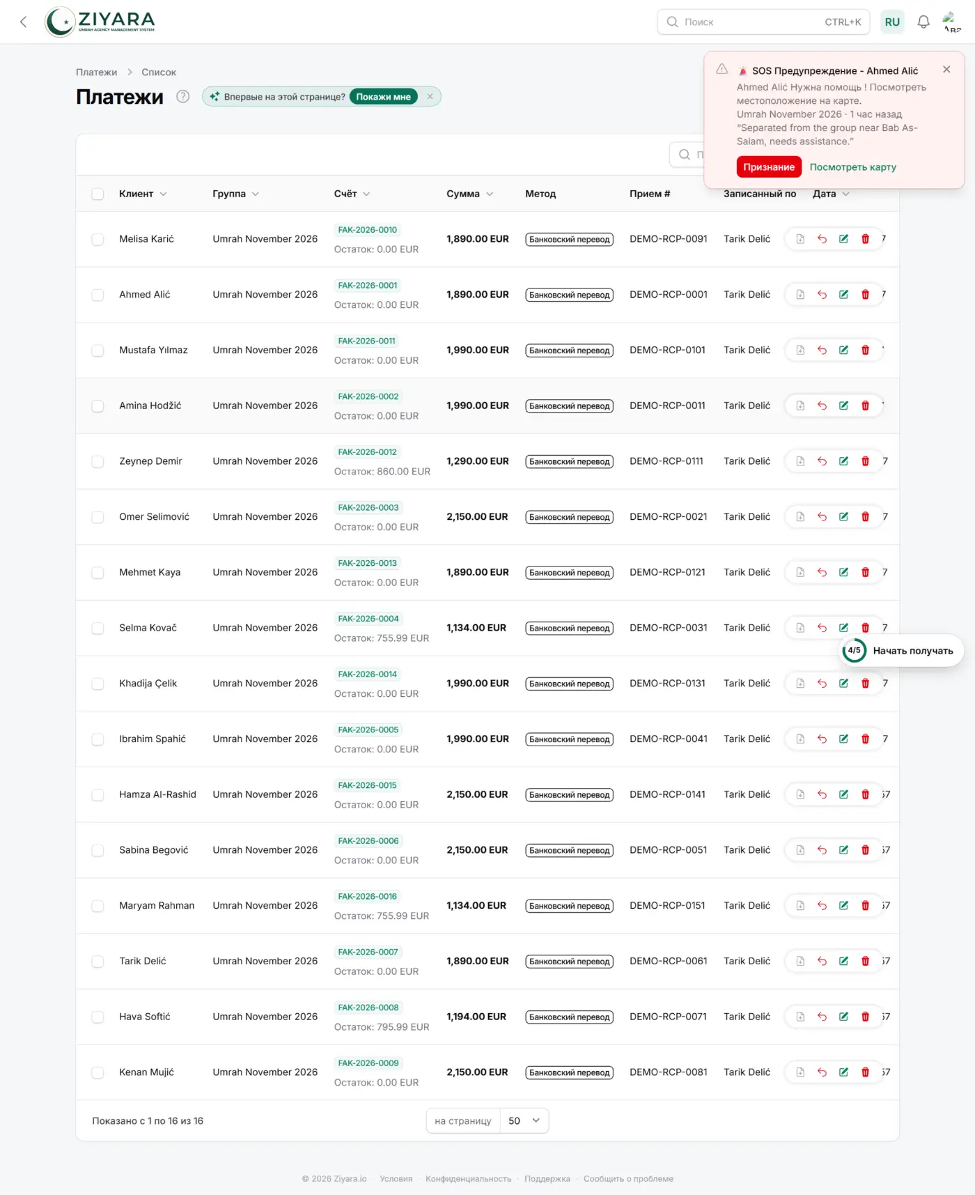The width and height of the screenshot is (975, 1195).
Task: Open the Посмотреть карту link
Action: (852, 167)
